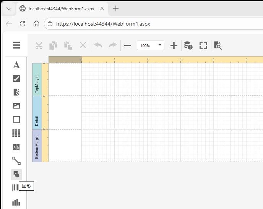Select the TopMargin band header

pyautogui.click(x=37, y=79)
